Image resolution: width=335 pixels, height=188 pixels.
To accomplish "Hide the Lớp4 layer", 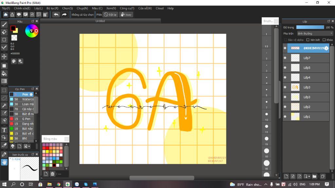I will pyautogui.click(x=285, y=77).
